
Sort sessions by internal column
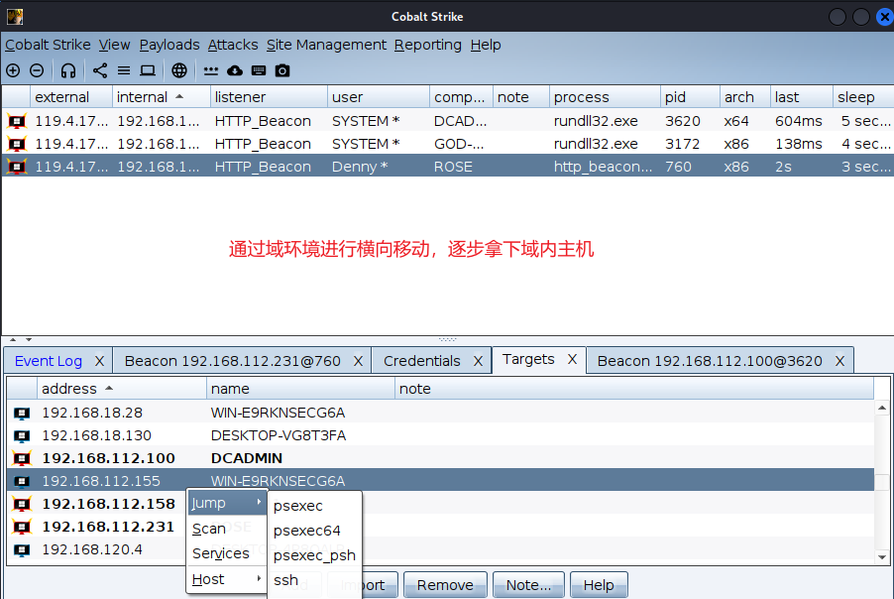[162, 97]
